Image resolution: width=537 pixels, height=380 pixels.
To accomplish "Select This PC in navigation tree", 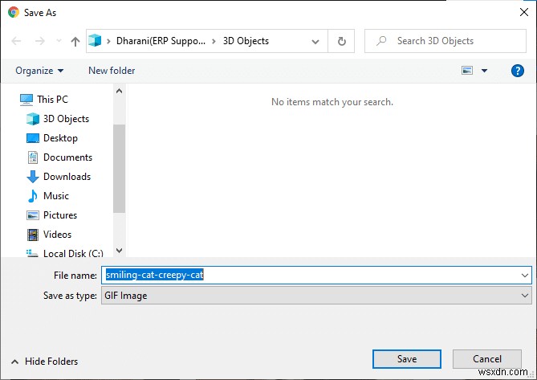I will pos(52,100).
